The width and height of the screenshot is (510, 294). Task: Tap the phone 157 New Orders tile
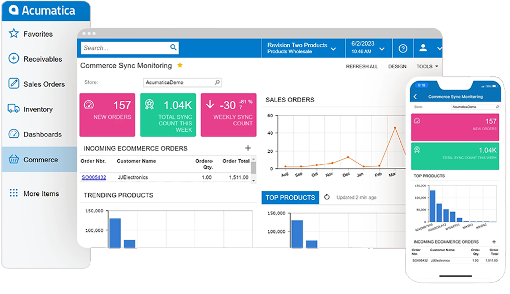(x=455, y=127)
